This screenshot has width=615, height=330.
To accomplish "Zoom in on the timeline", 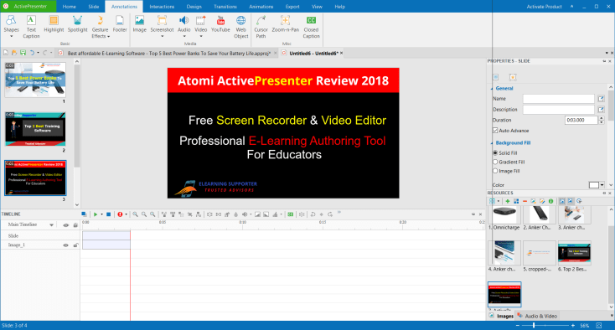I will coord(135,214).
